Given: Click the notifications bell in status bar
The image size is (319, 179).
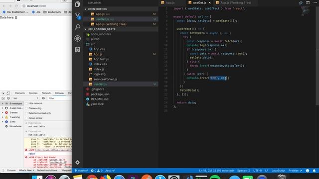Looking at the screenshot, I should (x=314, y=171).
